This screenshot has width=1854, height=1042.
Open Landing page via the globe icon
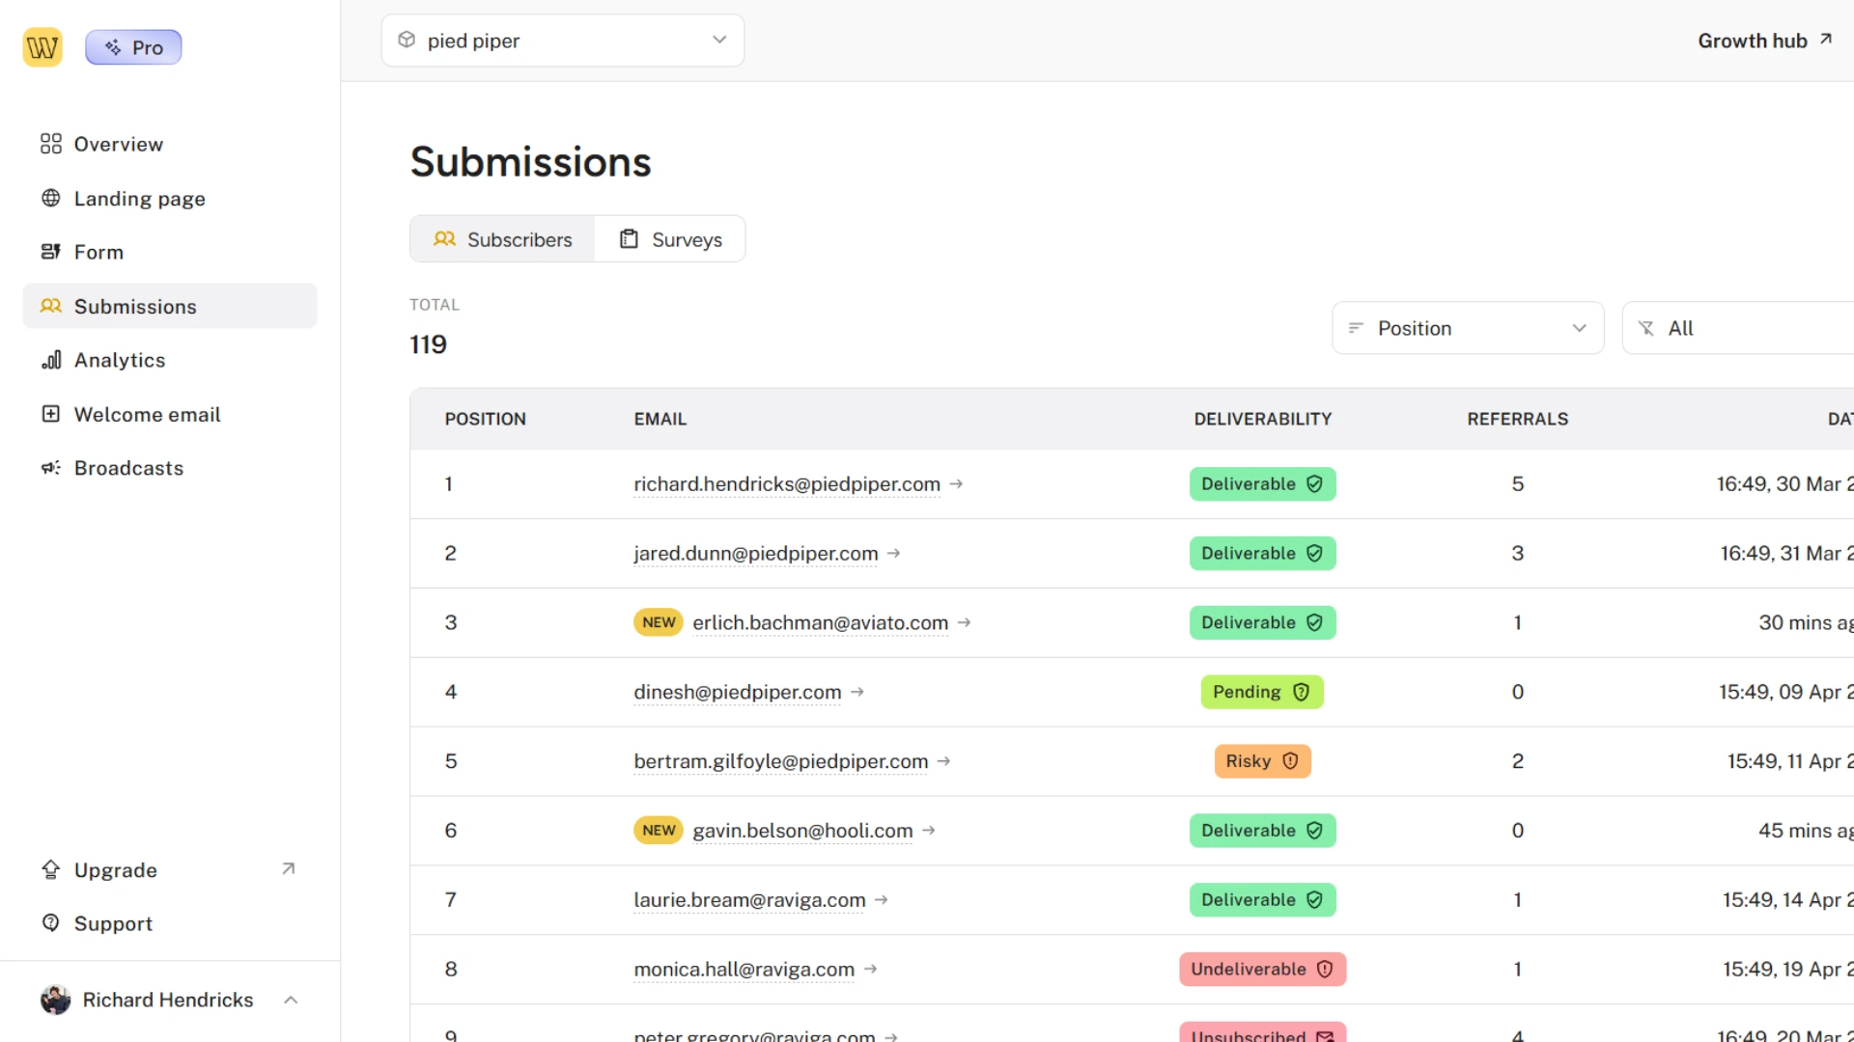pyautogui.click(x=53, y=199)
